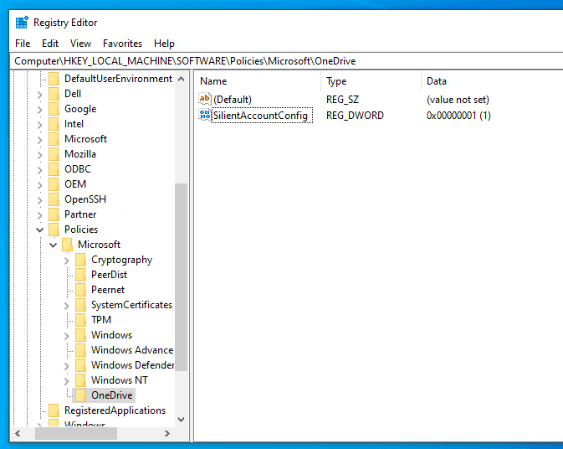563x449 pixels.
Task: Click the folder icon of the Google key
Action: pyautogui.click(x=54, y=109)
